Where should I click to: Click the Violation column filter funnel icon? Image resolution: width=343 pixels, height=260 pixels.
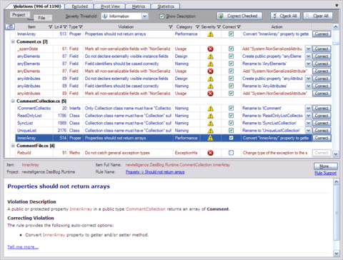click(x=171, y=27)
